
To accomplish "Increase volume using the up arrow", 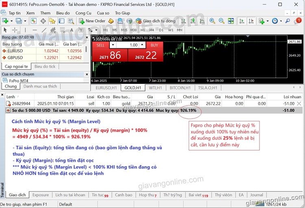I will pyautogui.click(x=142, y=45).
